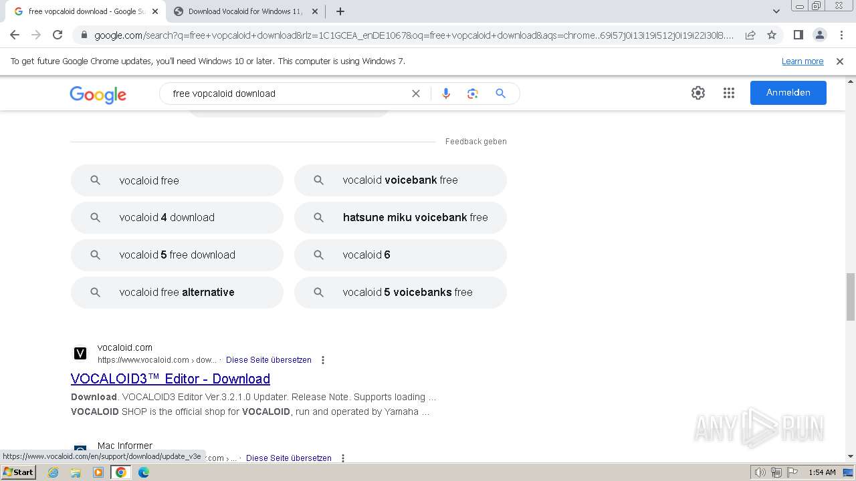Share this page icon in address bar
Viewport: 856px width, 481px height.
click(750, 35)
